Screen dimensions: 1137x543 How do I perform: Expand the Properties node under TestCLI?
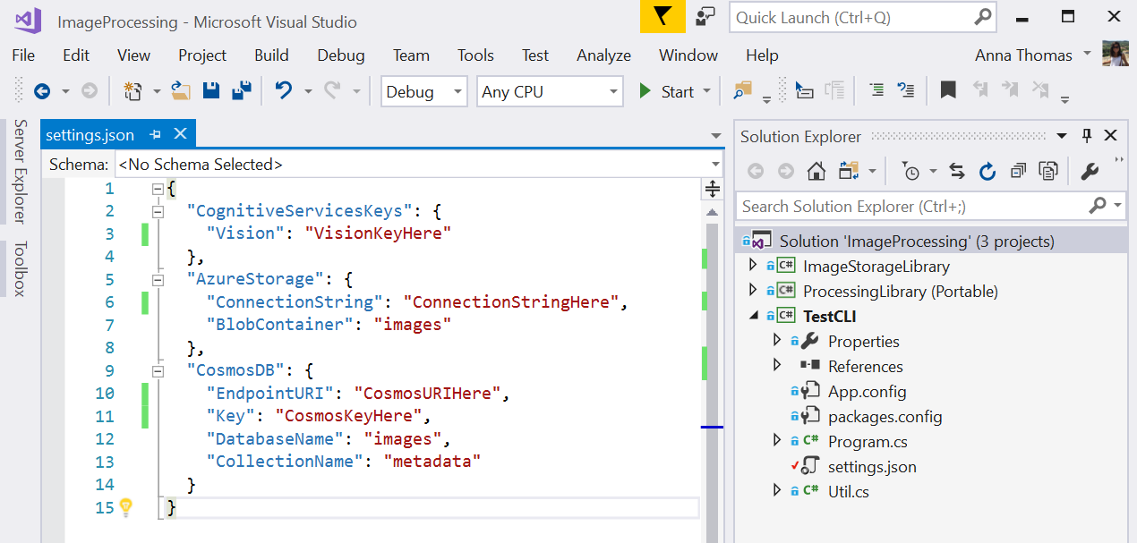point(776,341)
